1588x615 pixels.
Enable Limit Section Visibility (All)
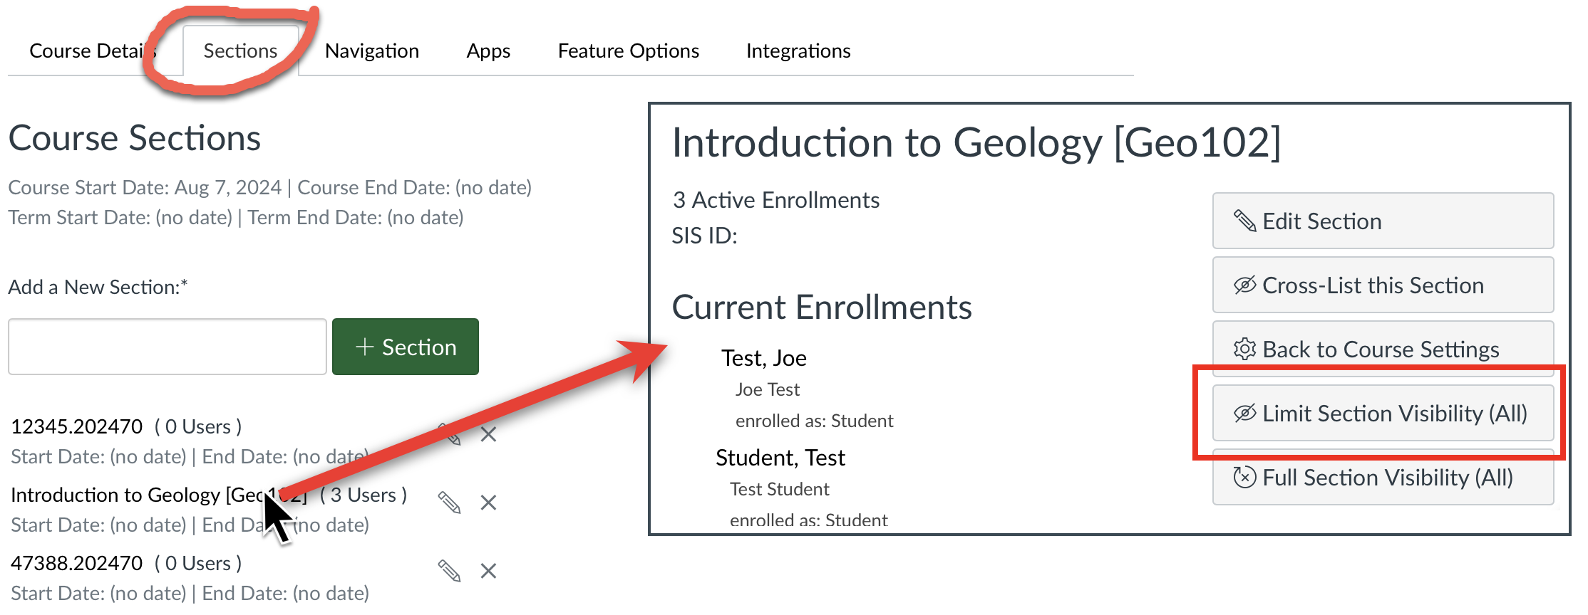(x=1383, y=414)
